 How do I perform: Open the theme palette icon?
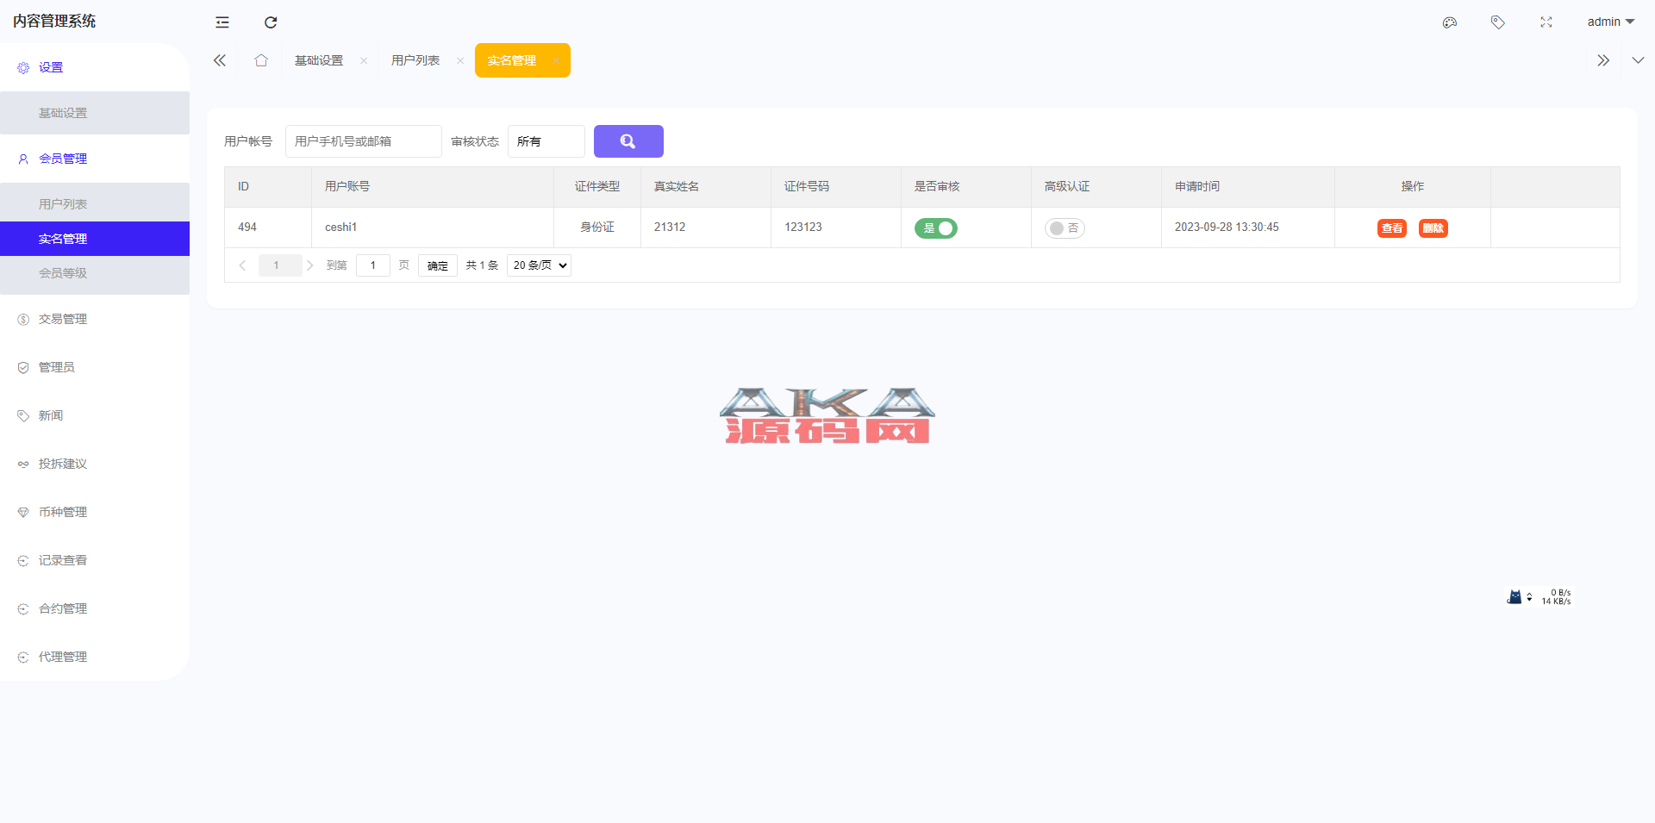[1450, 22]
